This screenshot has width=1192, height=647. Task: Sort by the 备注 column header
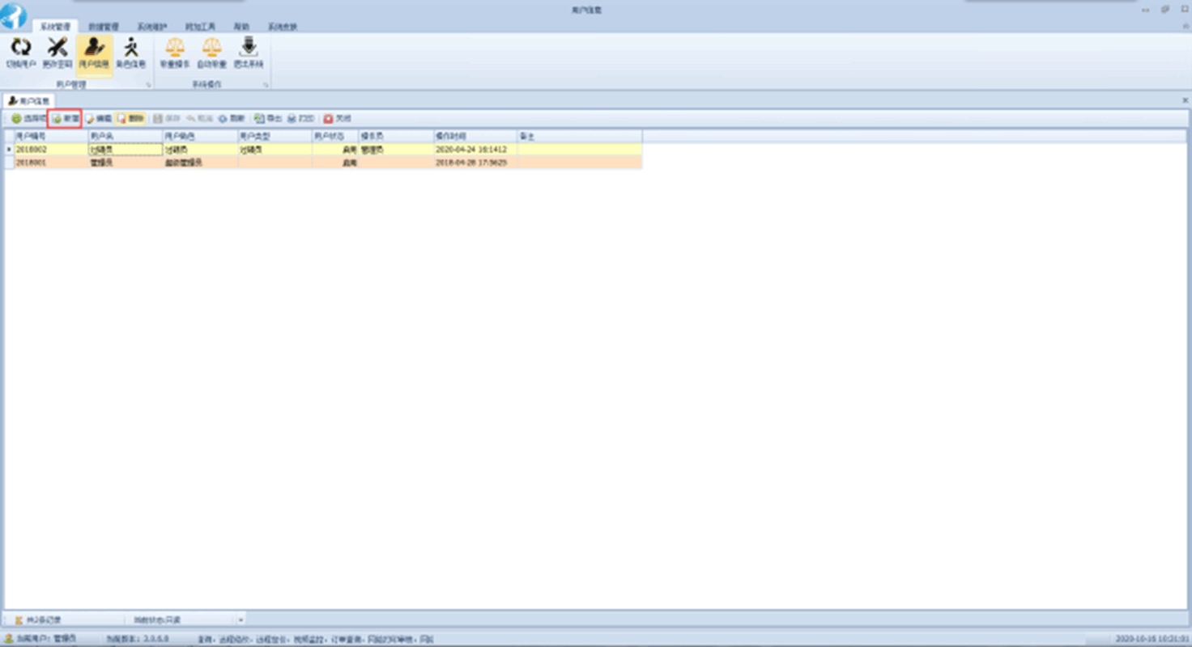tap(580, 137)
